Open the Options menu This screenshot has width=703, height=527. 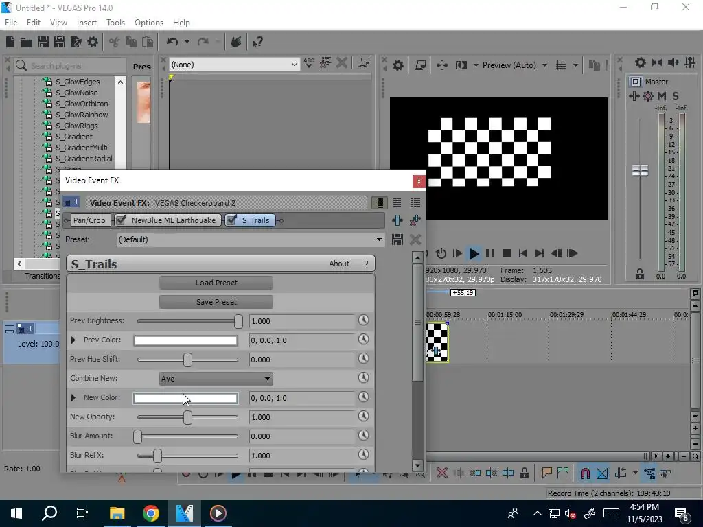[x=149, y=23]
